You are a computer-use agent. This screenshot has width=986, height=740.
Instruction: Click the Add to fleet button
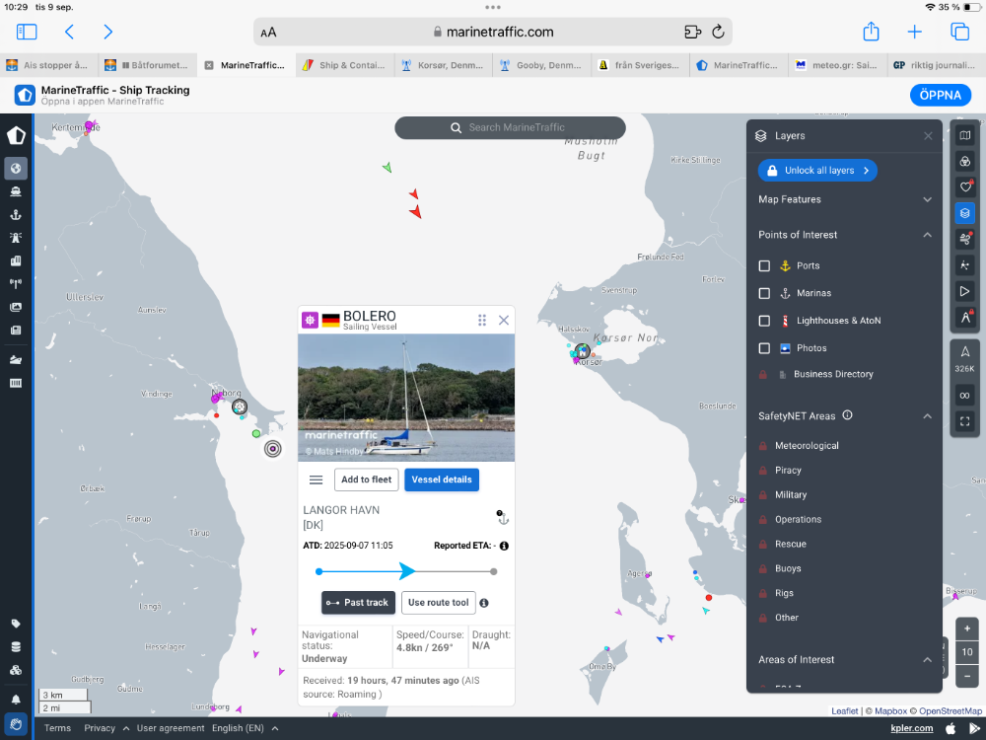pos(367,480)
